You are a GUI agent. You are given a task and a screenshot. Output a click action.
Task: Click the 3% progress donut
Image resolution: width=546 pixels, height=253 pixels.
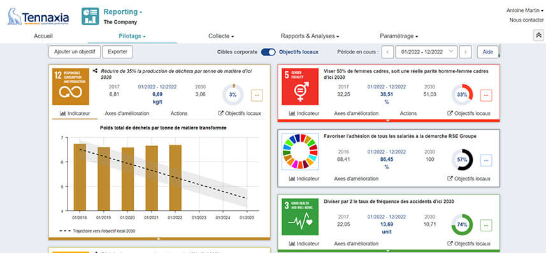click(233, 95)
